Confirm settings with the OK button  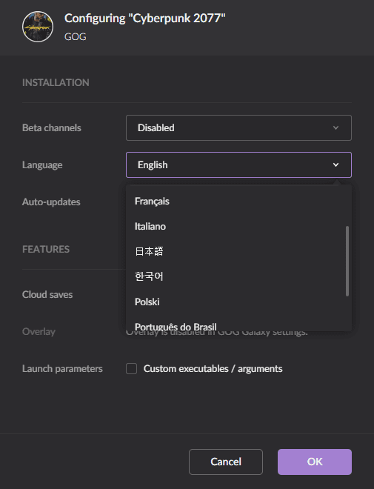click(x=315, y=462)
